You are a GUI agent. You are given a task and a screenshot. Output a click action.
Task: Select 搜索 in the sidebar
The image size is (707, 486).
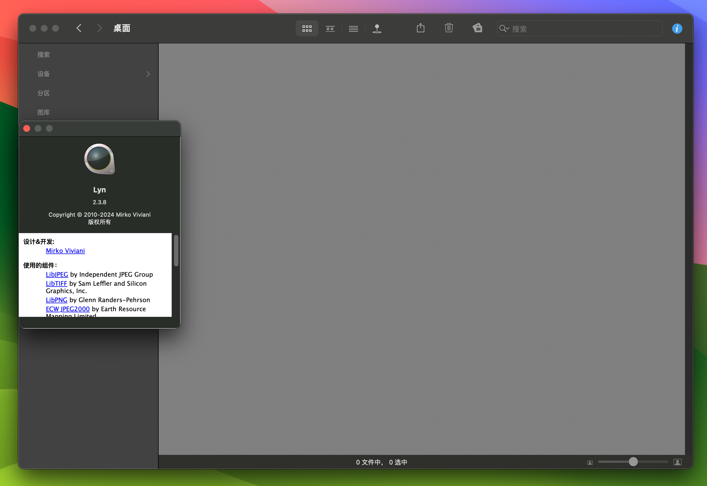[44, 55]
